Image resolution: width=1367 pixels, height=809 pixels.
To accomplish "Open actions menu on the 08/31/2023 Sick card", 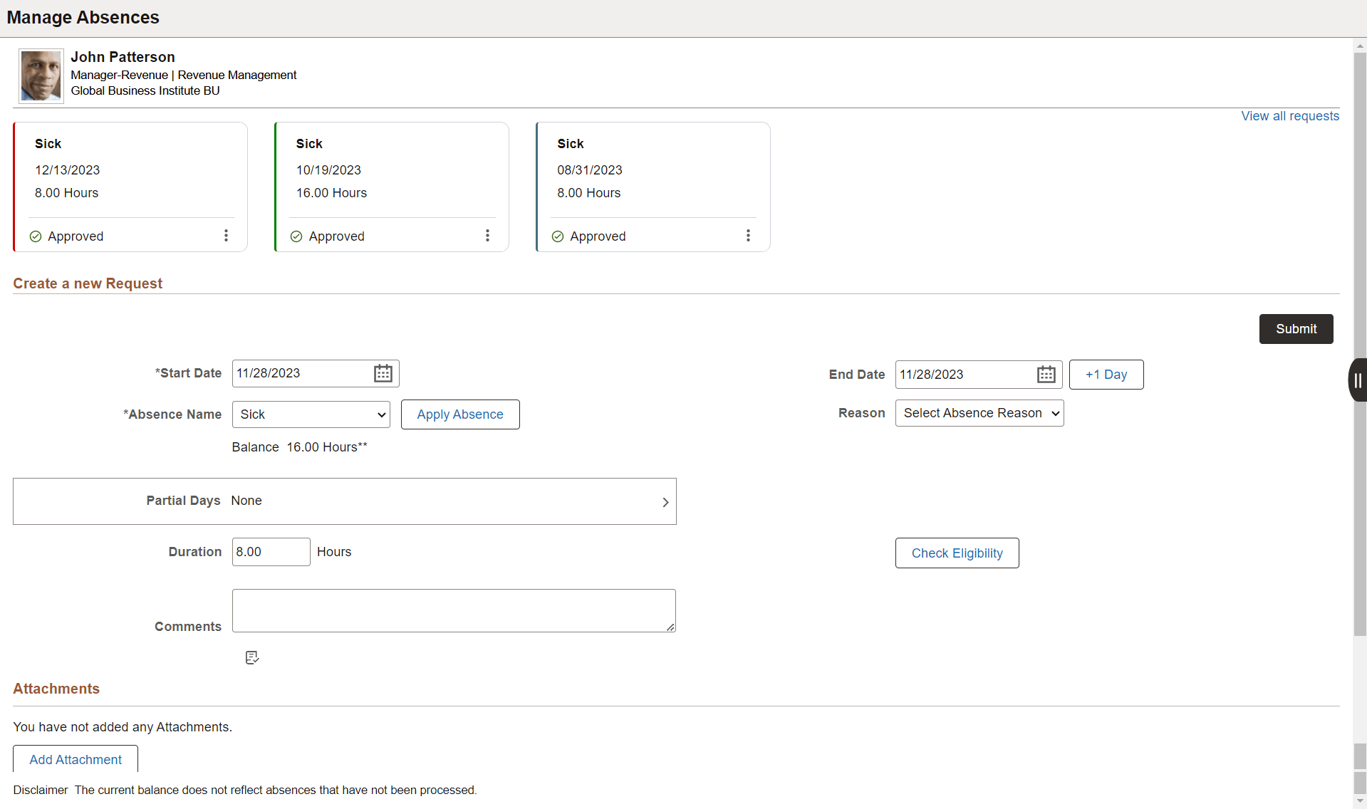I will pyautogui.click(x=748, y=235).
